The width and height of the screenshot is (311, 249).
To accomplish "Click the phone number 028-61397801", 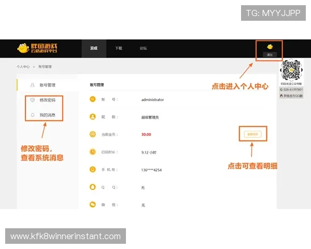I will point(291,90).
